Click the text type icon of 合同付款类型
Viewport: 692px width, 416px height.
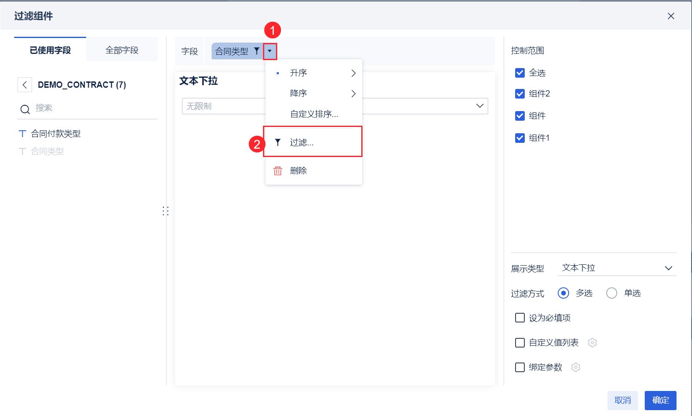[x=23, y=134]
